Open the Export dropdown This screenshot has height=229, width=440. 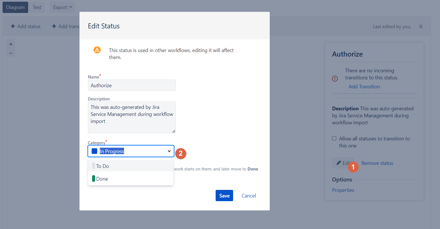pyautogui.click(x=62, y=7)
